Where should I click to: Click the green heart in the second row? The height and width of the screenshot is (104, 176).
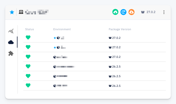[28, 47]
